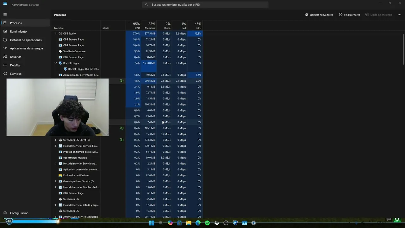Viewport: 405px width, 228px height.
Task: Switch to Aplicaciones de arranque
Action: 25,48
